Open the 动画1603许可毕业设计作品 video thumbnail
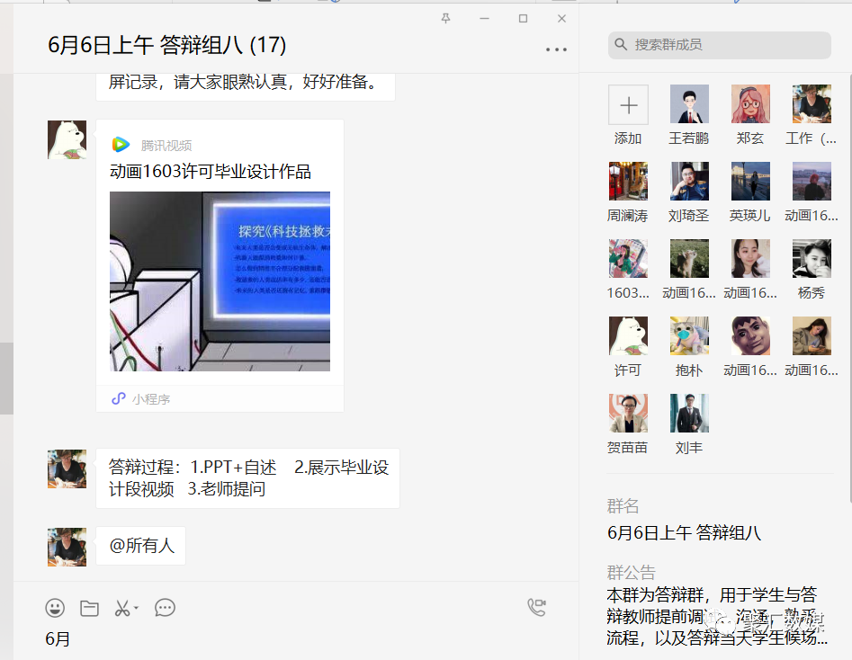This screenshot has width=852, height=660. click(220, 281)
